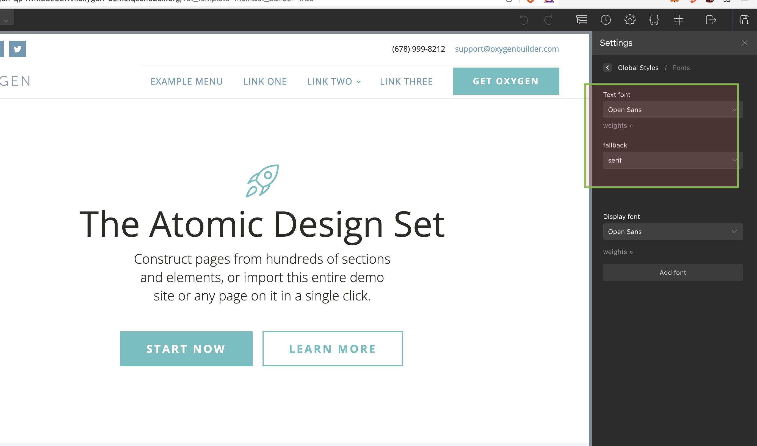Go back to Global Styles breadcrumb
Viewport: 757px width, 446px height.
[638, 68]
